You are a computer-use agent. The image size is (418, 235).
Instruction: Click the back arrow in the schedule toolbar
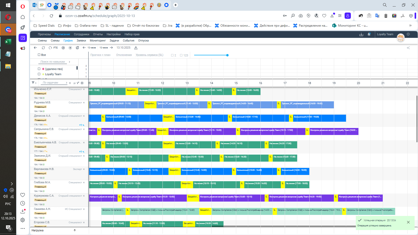[36, 48]
